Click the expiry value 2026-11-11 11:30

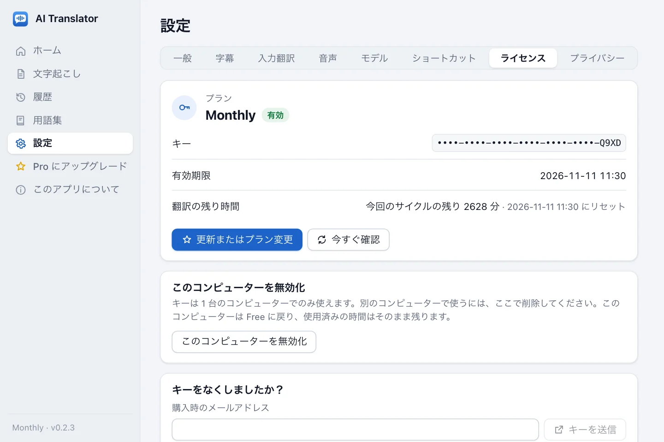[x=583, y=176]
